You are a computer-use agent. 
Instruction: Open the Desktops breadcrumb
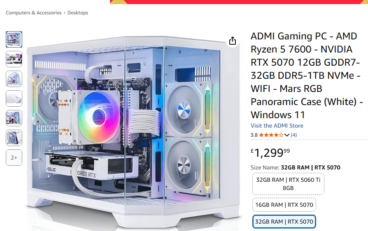(78, 13)
